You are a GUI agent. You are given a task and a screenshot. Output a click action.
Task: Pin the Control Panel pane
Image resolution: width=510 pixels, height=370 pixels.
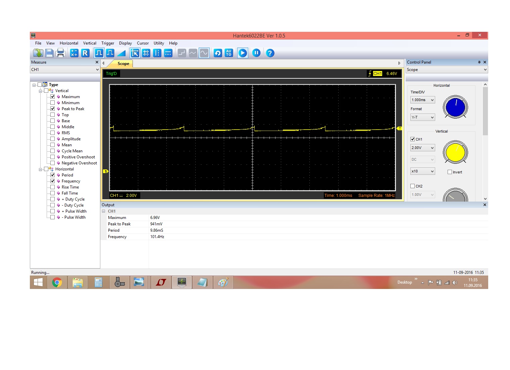[479, 62]
